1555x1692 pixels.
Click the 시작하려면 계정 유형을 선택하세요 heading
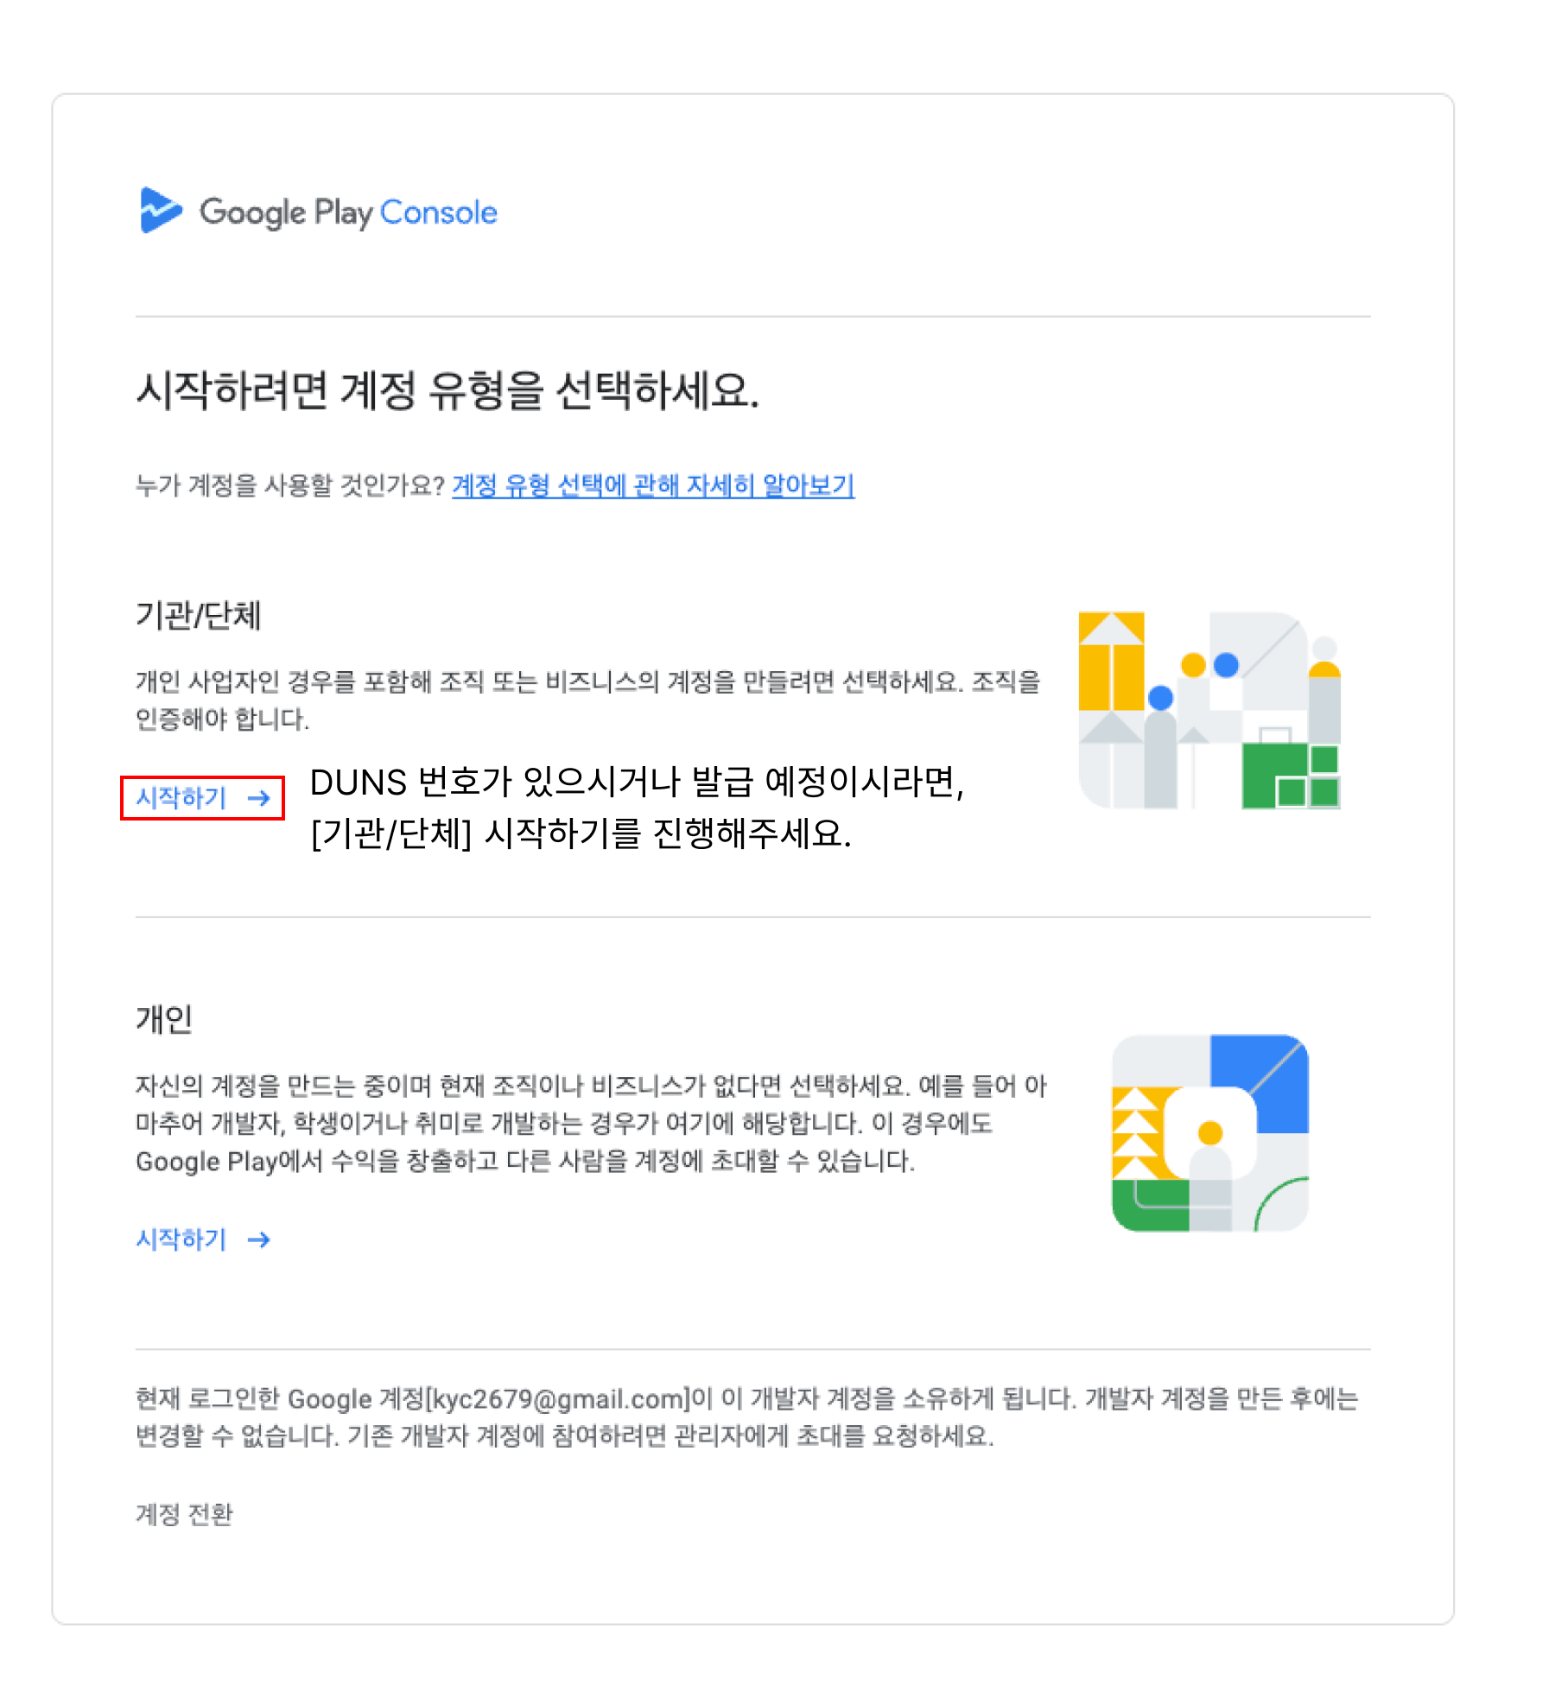[x=447, y=390]
